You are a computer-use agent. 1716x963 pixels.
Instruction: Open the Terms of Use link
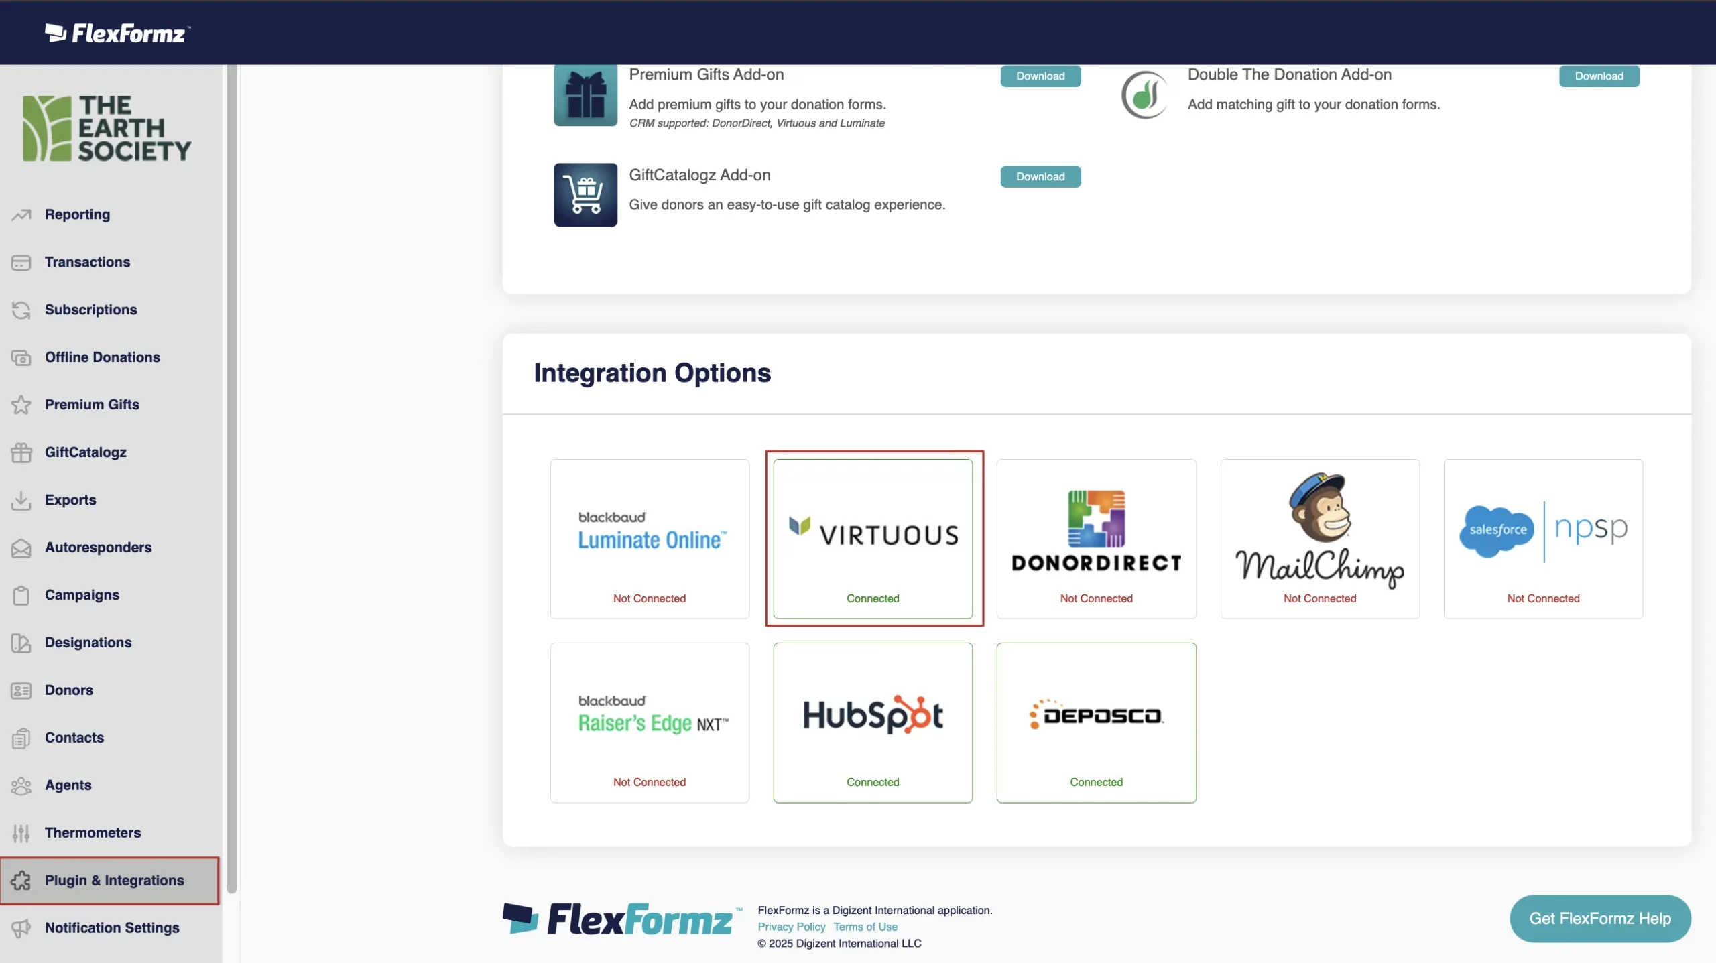[865, 927]
